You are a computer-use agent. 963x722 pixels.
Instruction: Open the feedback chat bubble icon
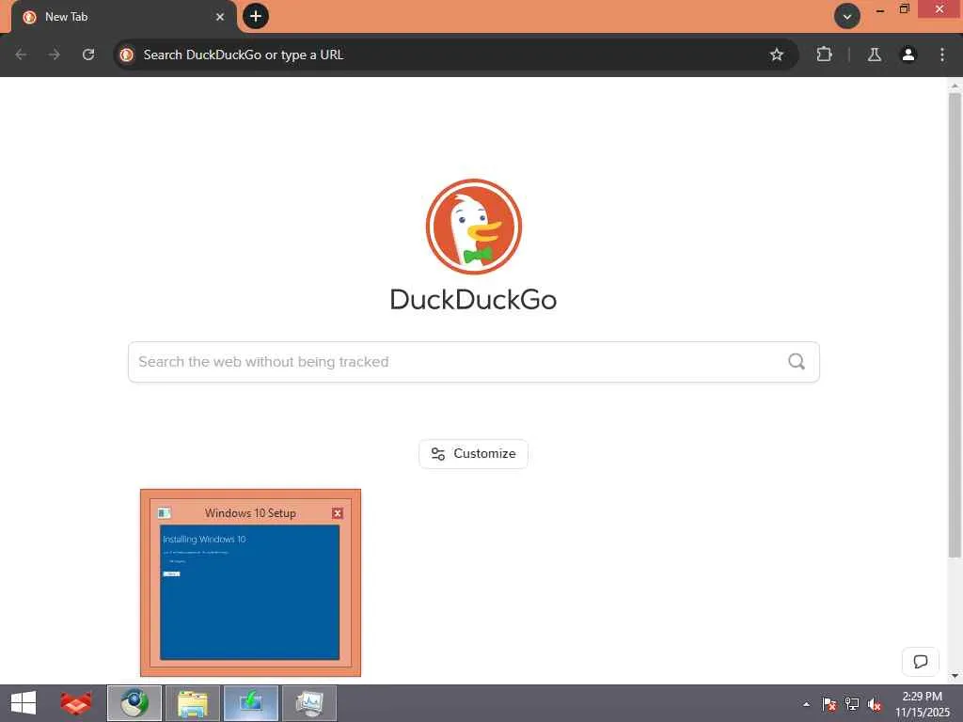(x=920, y=662)
